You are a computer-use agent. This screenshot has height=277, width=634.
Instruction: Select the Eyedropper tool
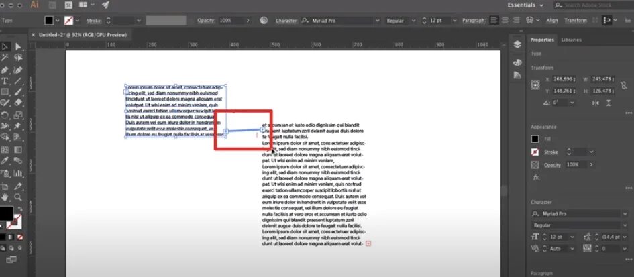tap(5, 161)
